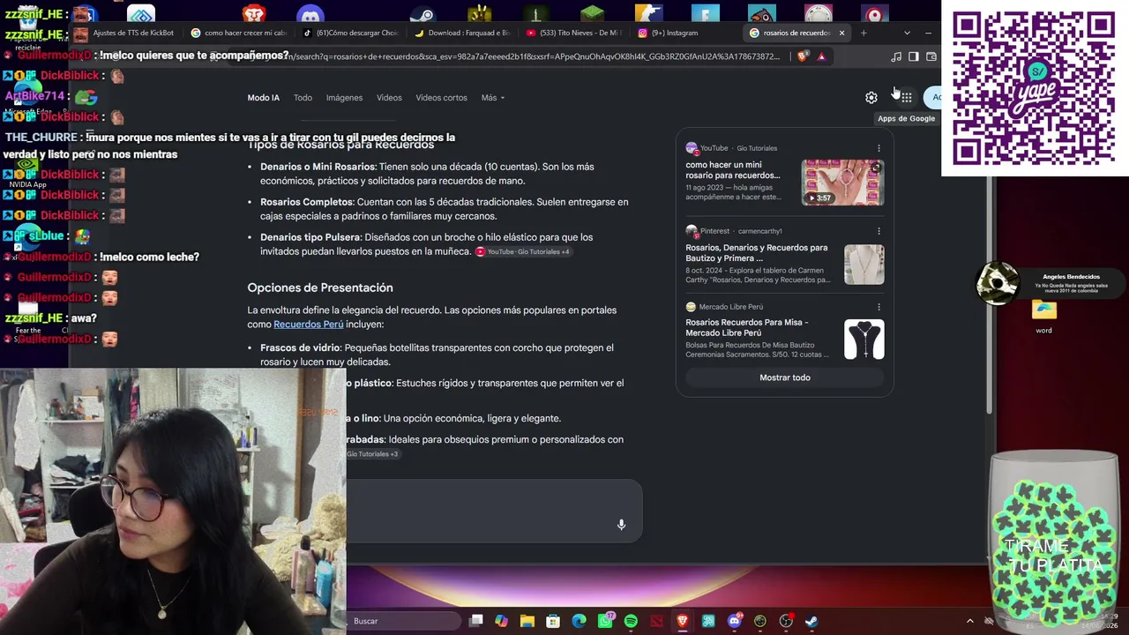Open Steam from the taskbar

[x=811, y=621]
